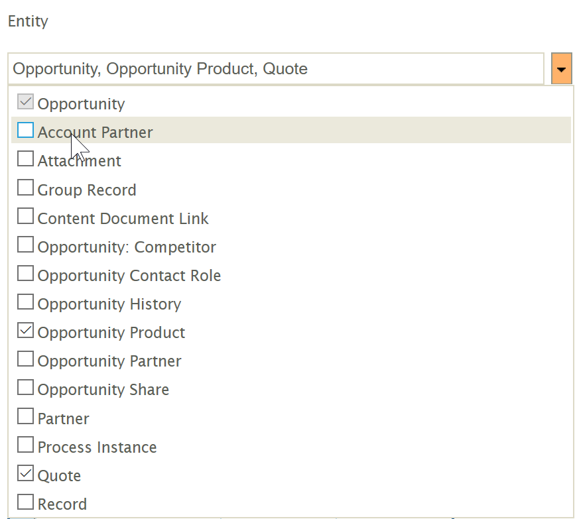Viewport: 575px width, 519px height.
Task: Open the Entity dropdown arrow button
Action: 561,69
